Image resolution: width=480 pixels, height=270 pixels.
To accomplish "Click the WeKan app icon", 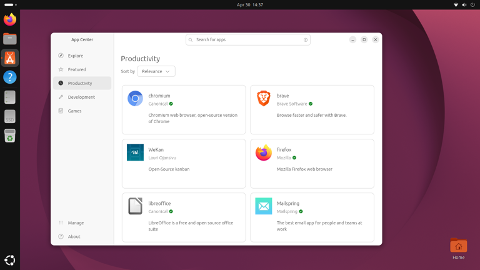I will [135, 152].
